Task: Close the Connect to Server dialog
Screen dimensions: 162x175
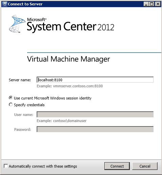Action: coord(158,4)
